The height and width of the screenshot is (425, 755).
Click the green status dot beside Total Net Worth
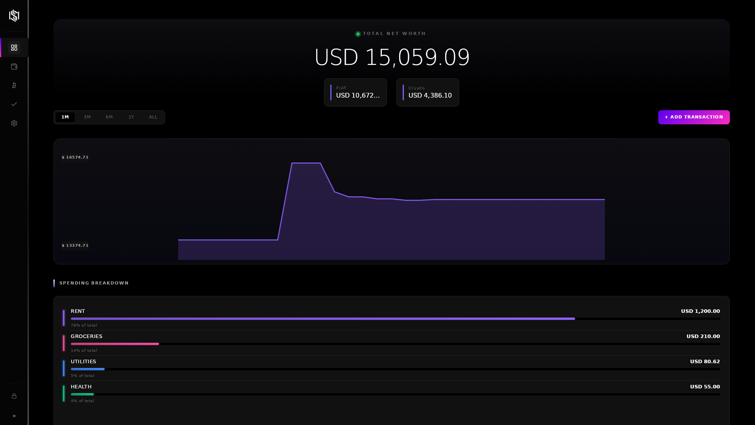tap(357, 34)
